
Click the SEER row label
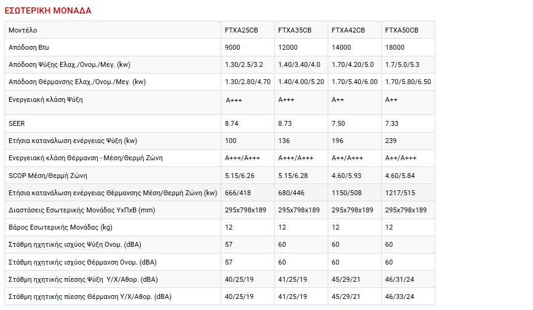point(17,123)
